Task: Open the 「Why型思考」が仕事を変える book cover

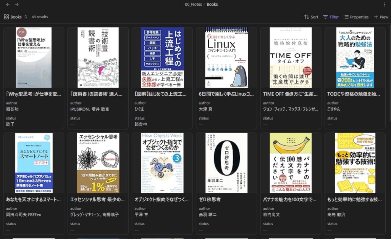Action: pyautogui.click(x=34, y=58)
